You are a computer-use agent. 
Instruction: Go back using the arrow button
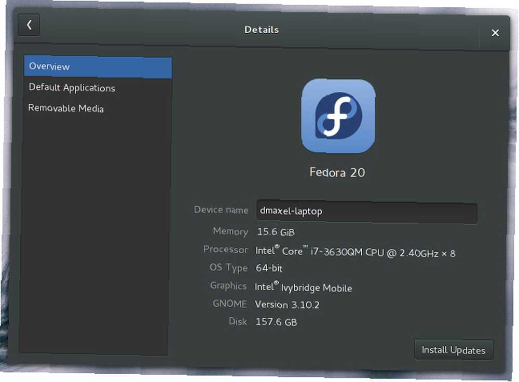click(29, 25)
